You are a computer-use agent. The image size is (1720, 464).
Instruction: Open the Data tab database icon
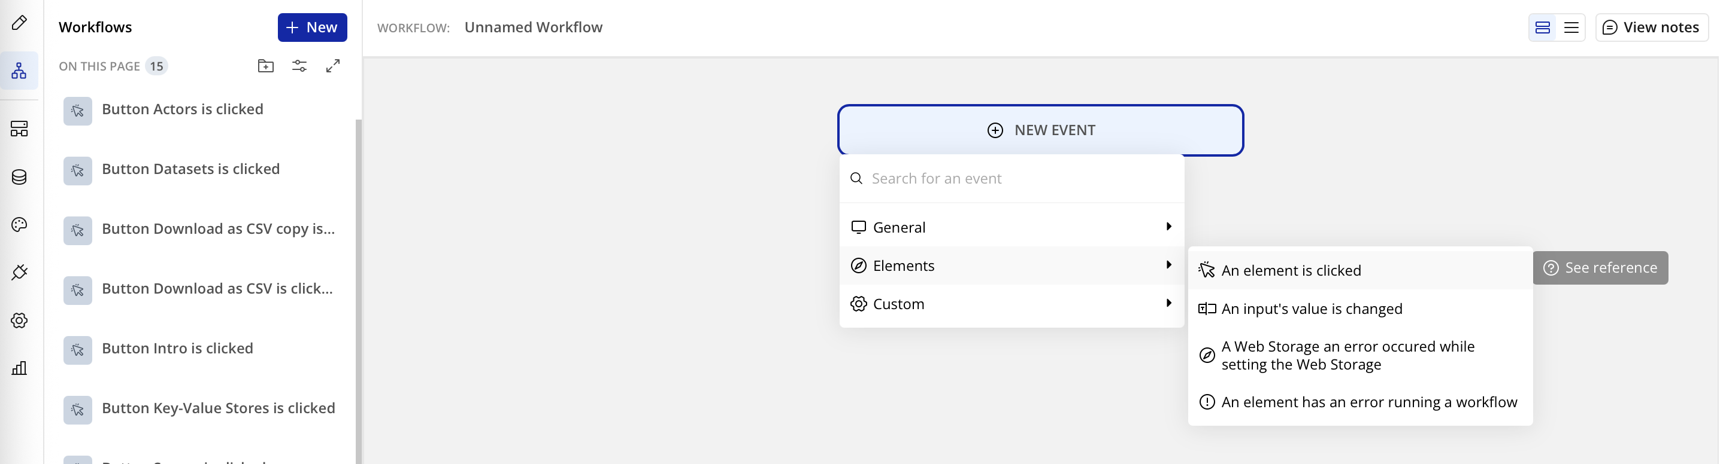[19, 176]
